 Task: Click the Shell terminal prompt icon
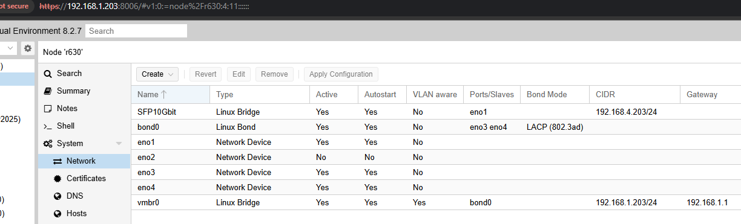48,126
